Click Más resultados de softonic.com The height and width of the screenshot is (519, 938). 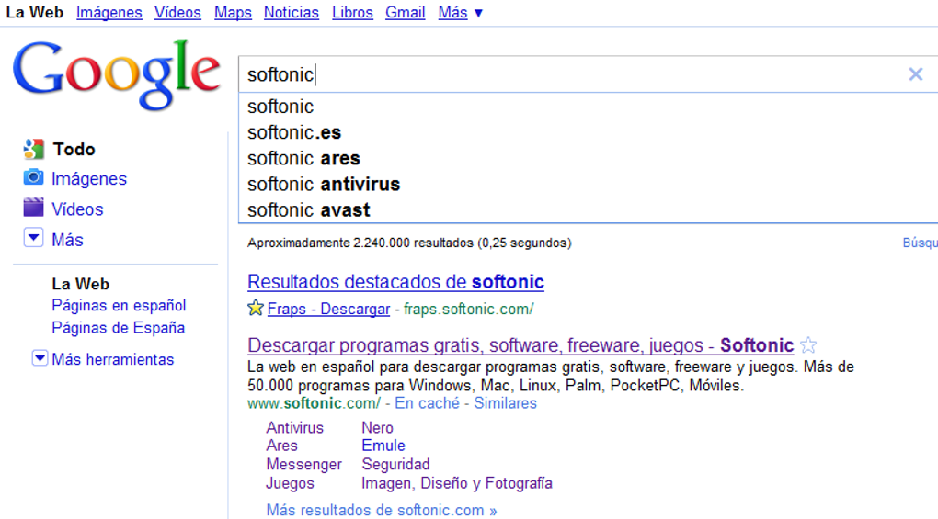pos(382,510)
